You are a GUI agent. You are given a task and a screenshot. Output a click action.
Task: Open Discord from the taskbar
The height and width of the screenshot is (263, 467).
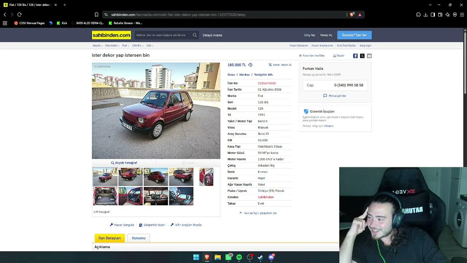pos(271,257)
